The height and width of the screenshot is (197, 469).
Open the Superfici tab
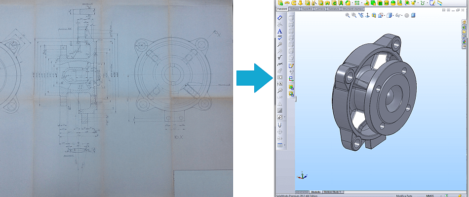click(307, 9)
